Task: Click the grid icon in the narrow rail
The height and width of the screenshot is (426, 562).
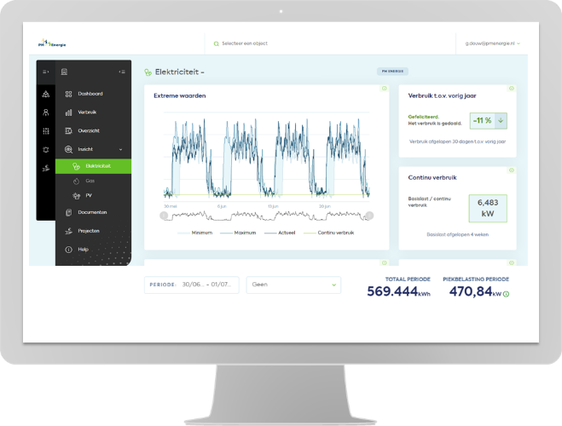Action: point(45,131)
